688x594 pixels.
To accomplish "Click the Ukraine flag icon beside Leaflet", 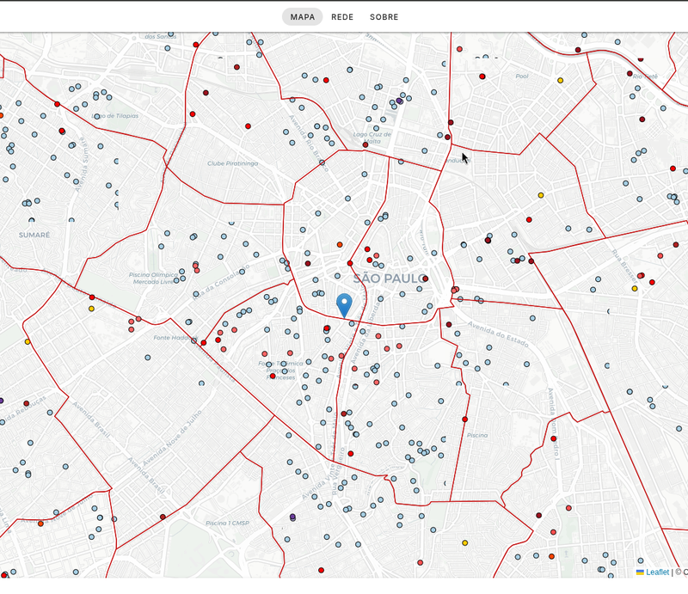I will click(x=640, y=572).
